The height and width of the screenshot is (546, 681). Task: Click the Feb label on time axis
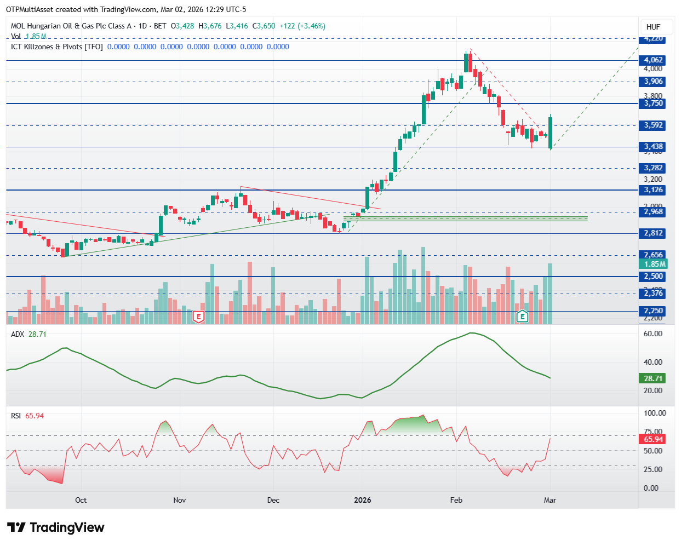456,500
